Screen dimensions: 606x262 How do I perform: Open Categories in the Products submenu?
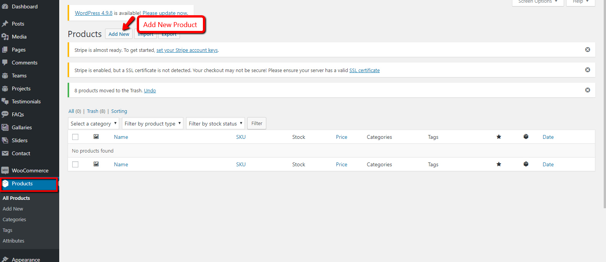(15, 220)
